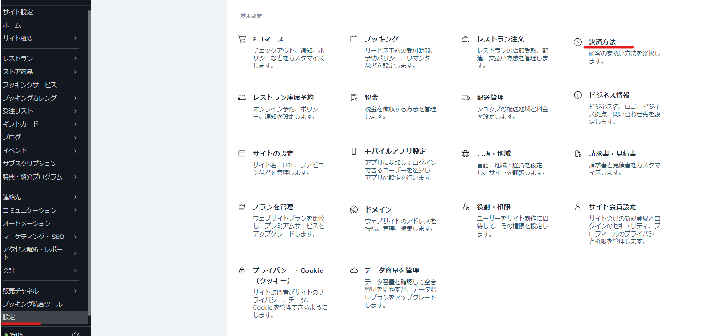Open the 税金 settings link
Viewport: 726px width, 336px height.
click(371, 98)
